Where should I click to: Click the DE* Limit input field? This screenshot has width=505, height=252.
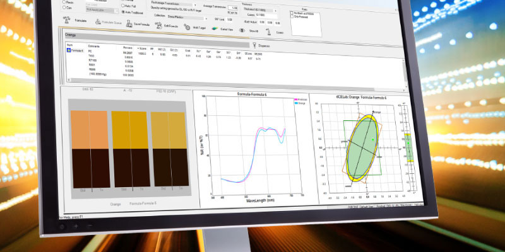(x=230, y=20)
